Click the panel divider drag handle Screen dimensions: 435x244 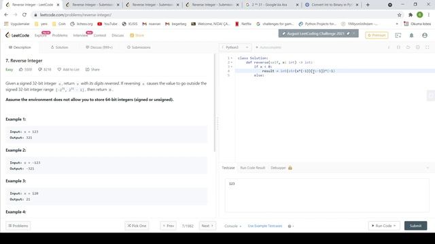tap(217, 123)
